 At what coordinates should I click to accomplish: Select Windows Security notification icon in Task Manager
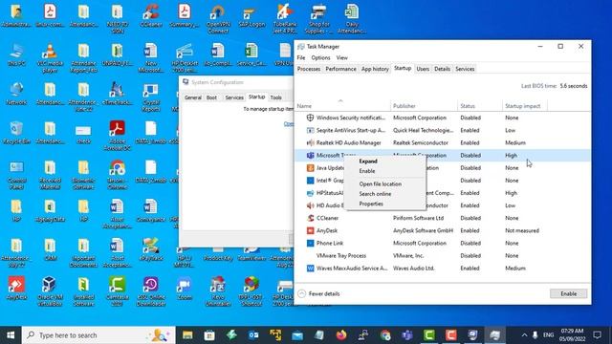point(310,118)
